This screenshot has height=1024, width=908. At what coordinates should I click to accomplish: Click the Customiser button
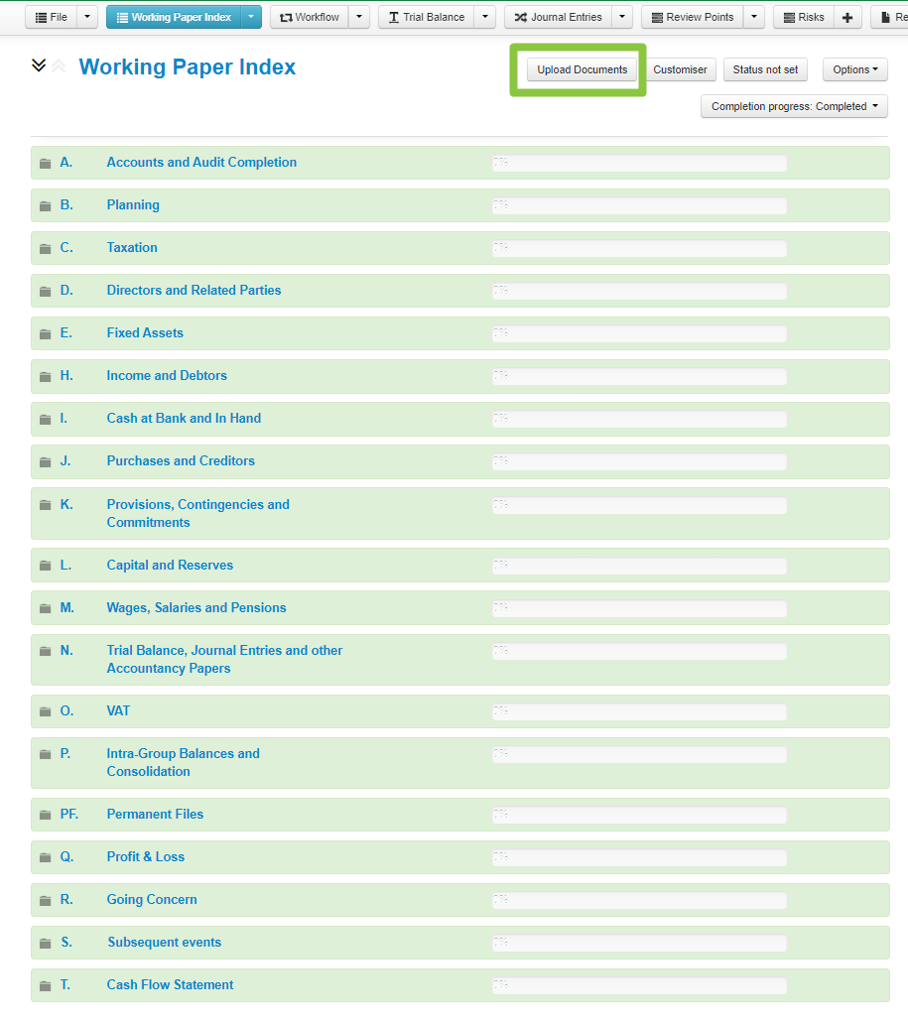(x=680, y=69)
